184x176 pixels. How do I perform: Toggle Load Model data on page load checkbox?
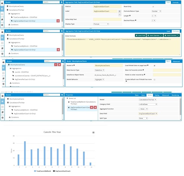(x=154, y=66)
